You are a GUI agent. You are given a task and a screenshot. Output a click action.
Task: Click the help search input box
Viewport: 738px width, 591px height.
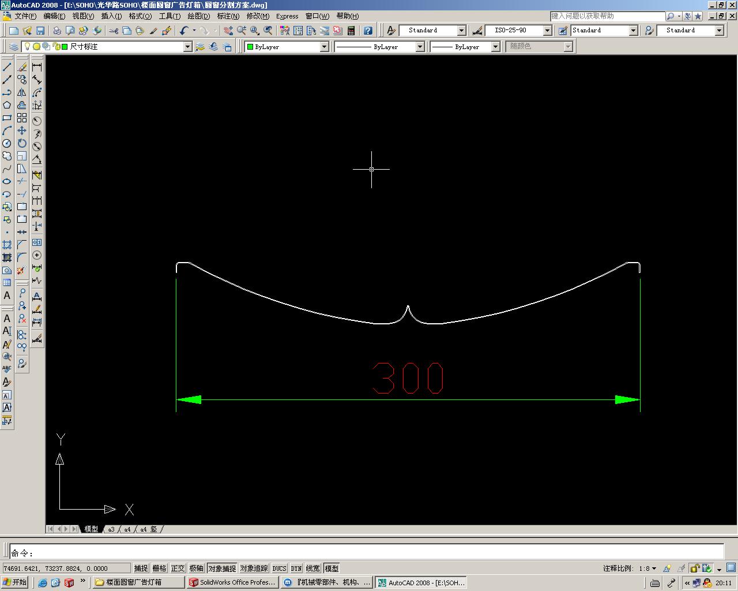coord(608,16)
